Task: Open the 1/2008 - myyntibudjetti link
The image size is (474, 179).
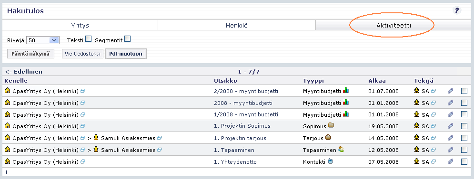Action: (246, 114)
